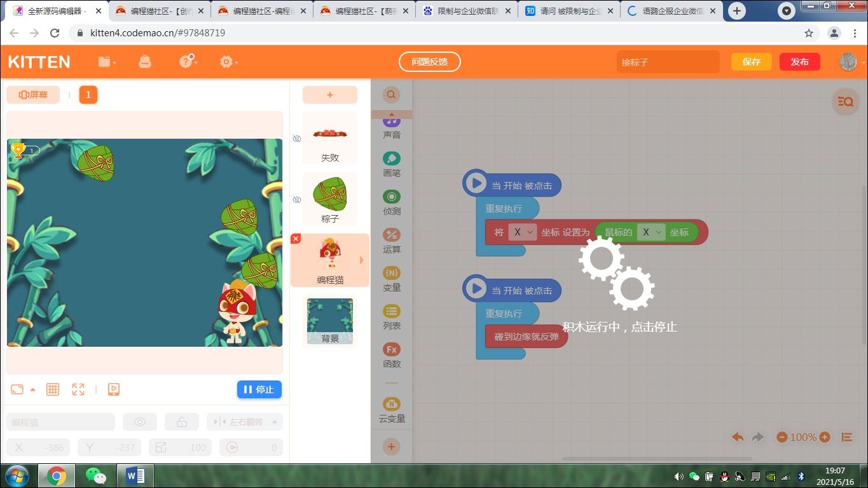
Task: Switch to the 请问 被限制与企业 browser tab
Action: (568, 11)
